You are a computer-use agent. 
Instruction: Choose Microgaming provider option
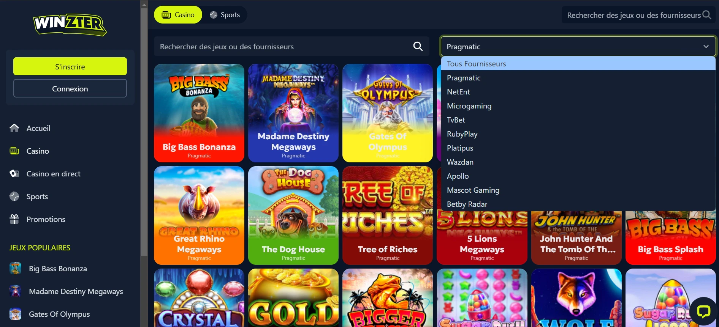pos(578,106)
